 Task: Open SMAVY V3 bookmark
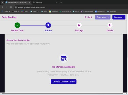coord(35,12)
